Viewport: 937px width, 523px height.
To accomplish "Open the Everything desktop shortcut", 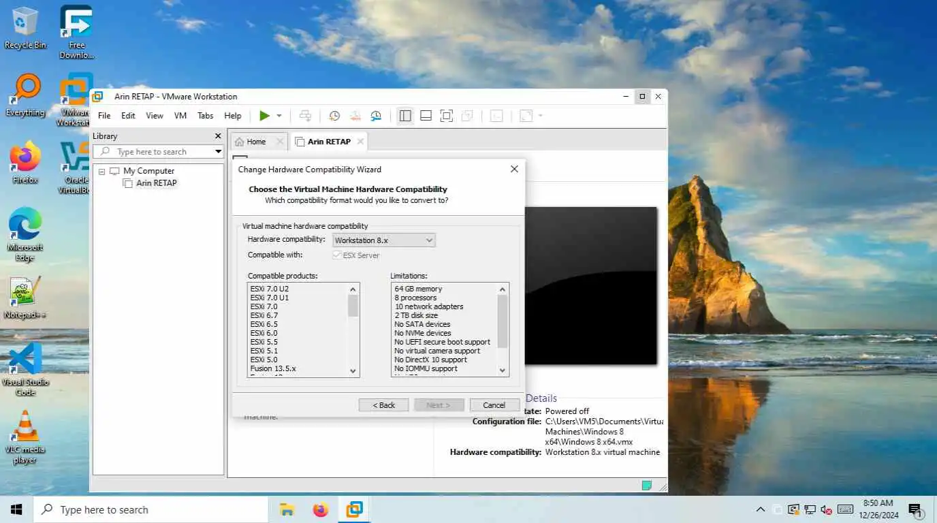I will click(x=25, y=96).
